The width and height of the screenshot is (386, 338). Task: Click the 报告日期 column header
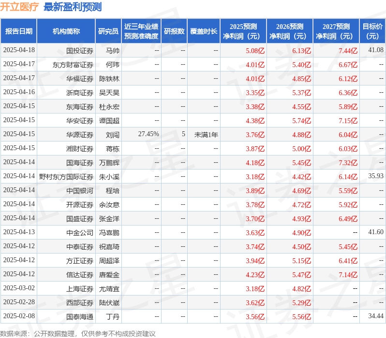point(19,31)
